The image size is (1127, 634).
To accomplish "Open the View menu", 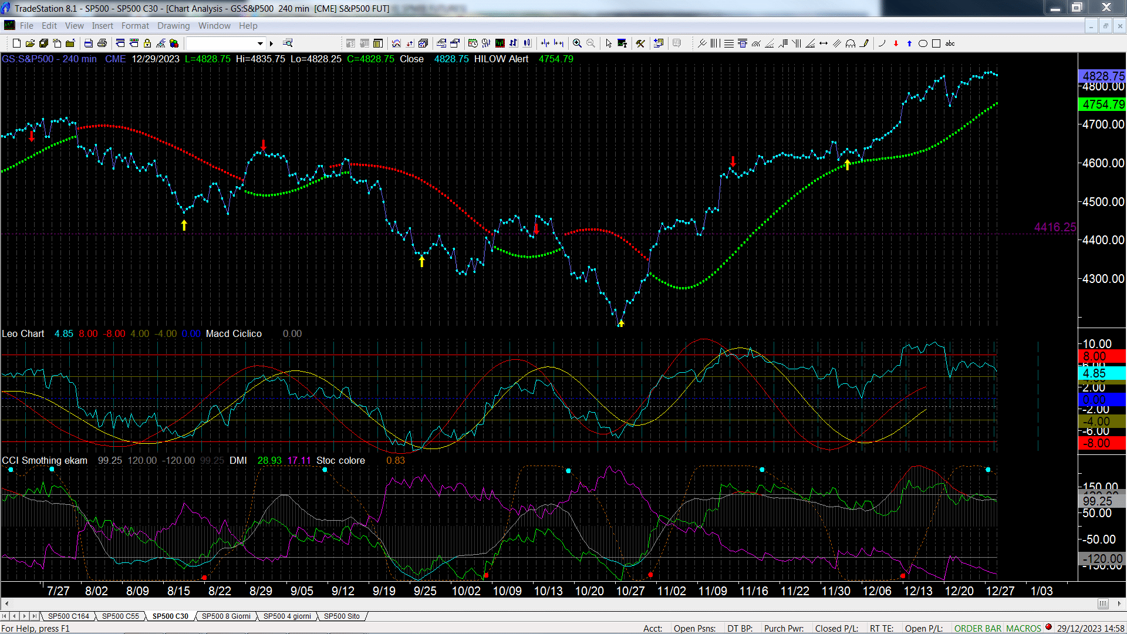I will click(x=74, y=26).
